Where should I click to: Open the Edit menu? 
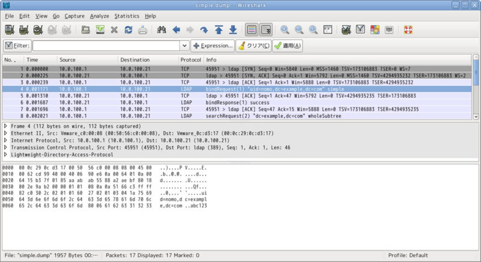click(x=24, y=16)
